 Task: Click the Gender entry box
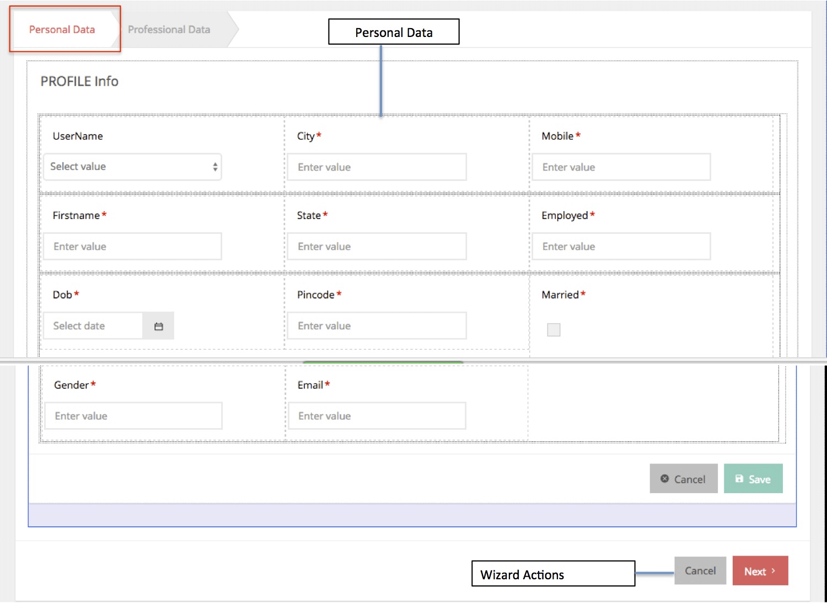click(132, 415)
